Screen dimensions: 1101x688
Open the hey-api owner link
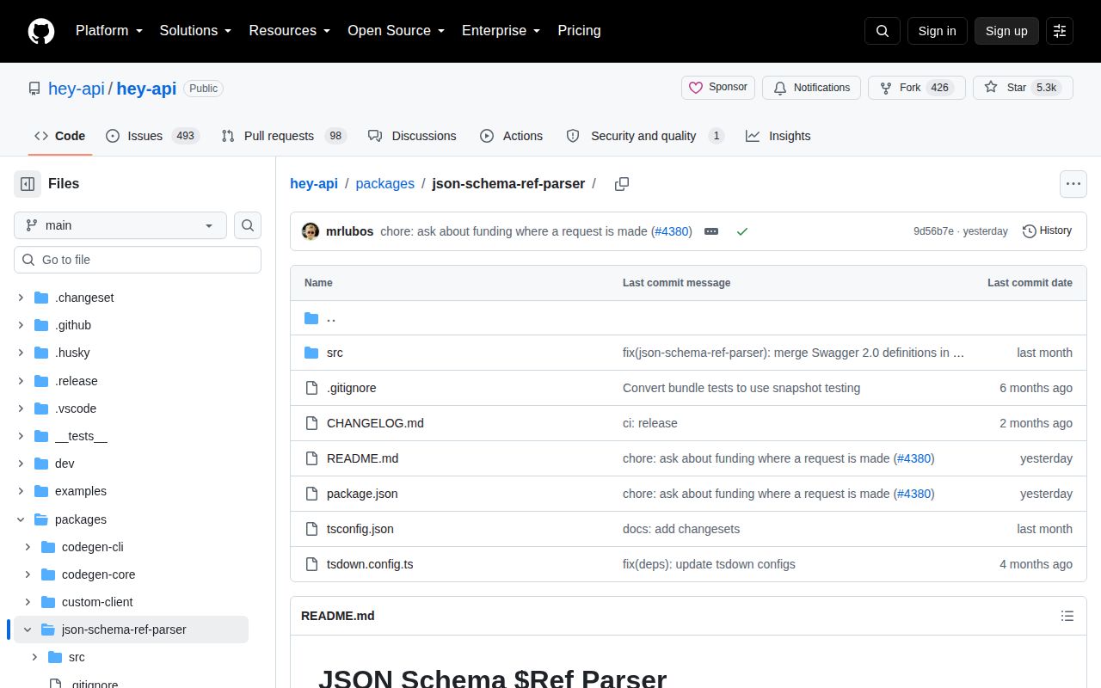pyautogui.click(x=77, y=89)
